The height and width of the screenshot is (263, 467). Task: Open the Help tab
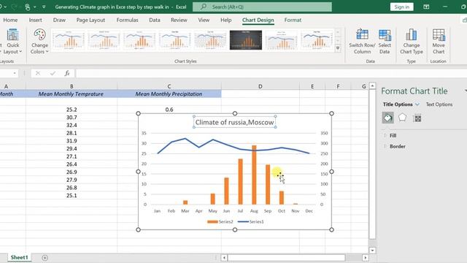(x=225, y=20)
